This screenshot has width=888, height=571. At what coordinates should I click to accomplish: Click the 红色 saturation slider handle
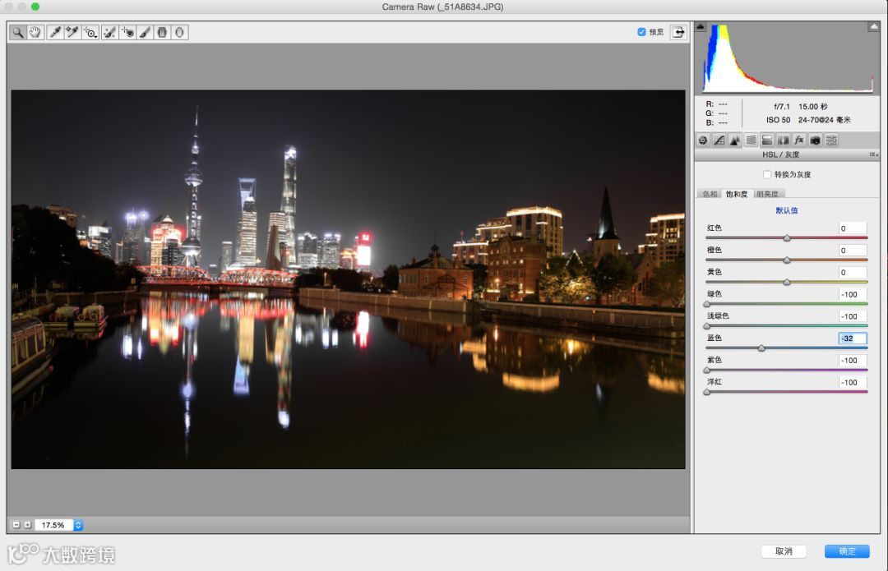(x=787, y=238)
